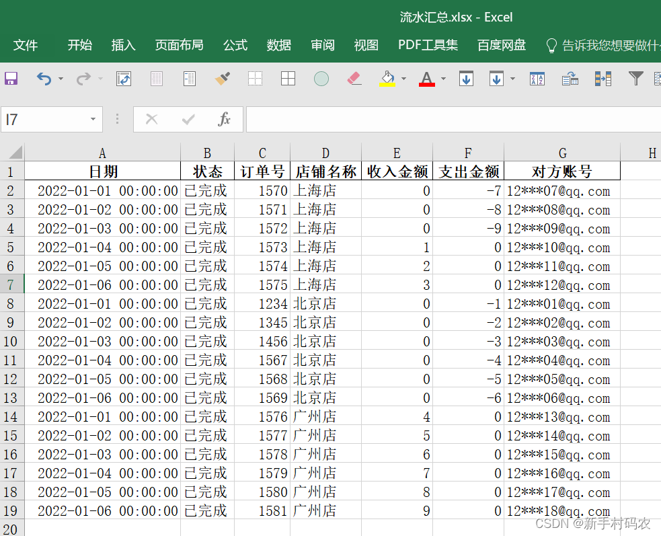This screenshot has height=536, width=661.
Task: Apply red font color A
Action: click(x=426, y=79)
